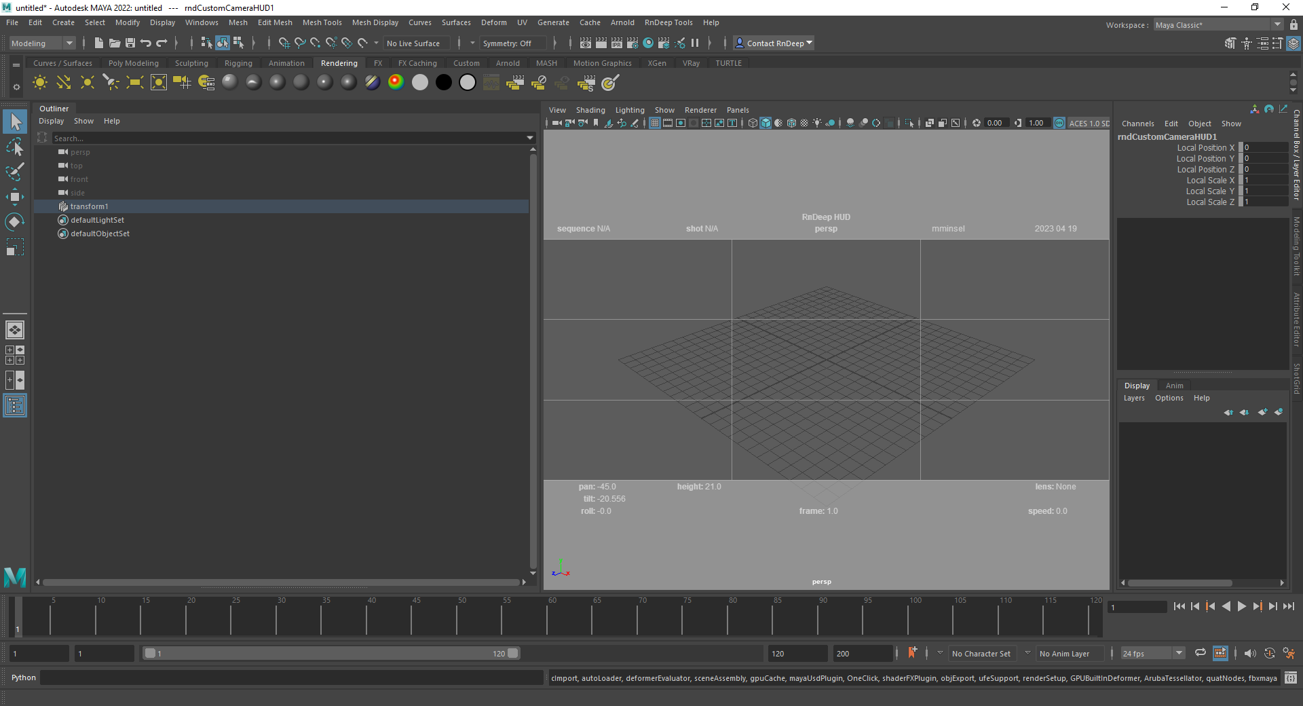Click the Rotate tool icon
Viewport: 1303px width, 706px height.
[x=14, y=222]
